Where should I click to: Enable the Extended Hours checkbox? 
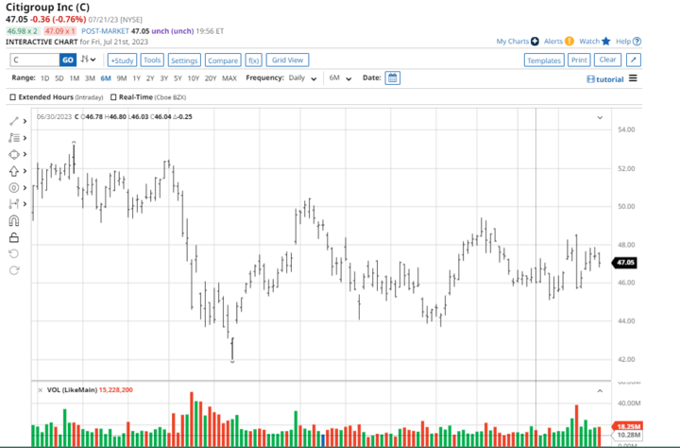tap(12, 97)
